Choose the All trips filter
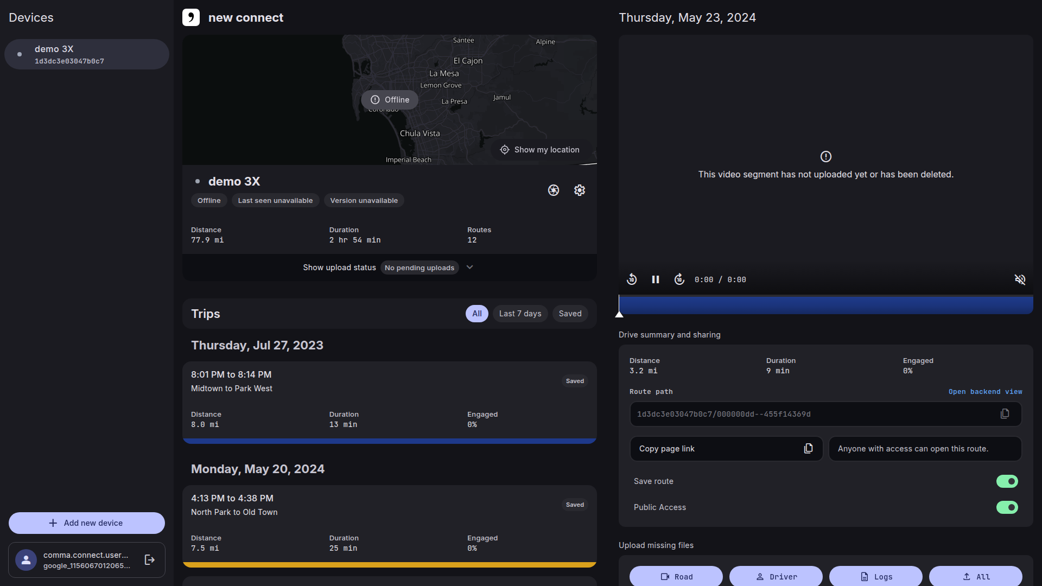The height and width of the screenshot is (586, 1042). click(476, 314)
